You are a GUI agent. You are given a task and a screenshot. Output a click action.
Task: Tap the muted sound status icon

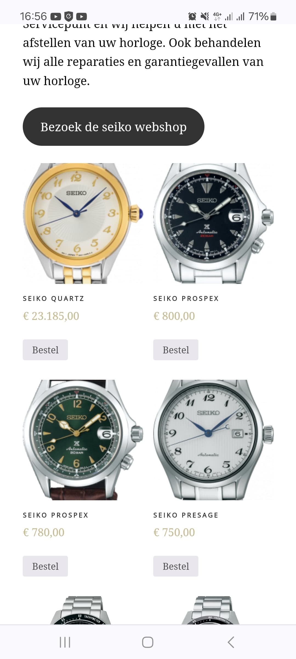pyautogui.click(x=204, y=16)
